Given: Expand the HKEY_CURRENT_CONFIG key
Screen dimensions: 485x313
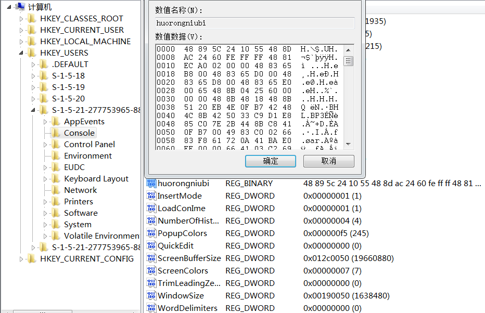Looking at the screenshot, I should [x=21, y=259].
